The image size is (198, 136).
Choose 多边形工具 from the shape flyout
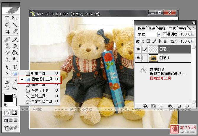click(40, 90)
